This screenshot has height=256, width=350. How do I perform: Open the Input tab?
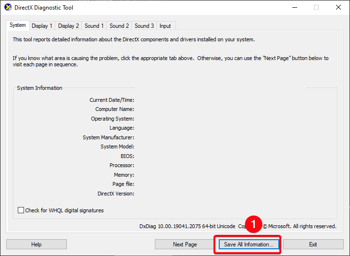coord(165,26)
